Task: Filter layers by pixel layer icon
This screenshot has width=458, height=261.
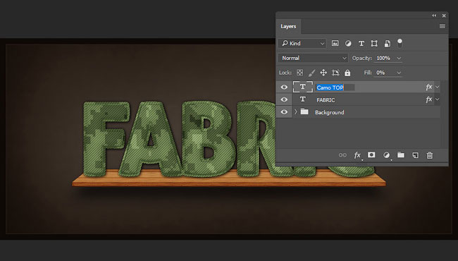Action: coord(335,44)
